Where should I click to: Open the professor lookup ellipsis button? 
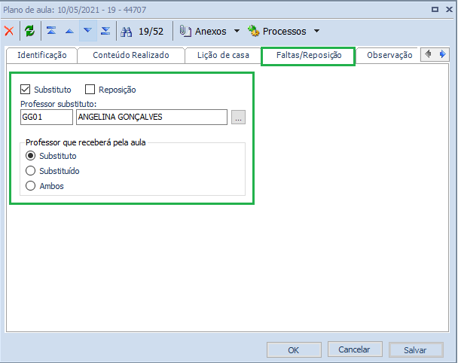[238, 117]
